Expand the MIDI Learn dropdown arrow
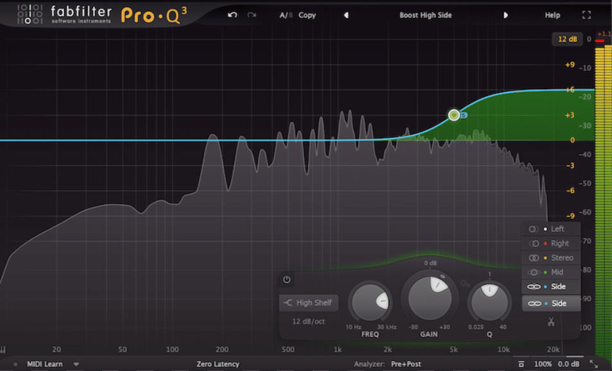Screen dimensions: 612x371 76,365
